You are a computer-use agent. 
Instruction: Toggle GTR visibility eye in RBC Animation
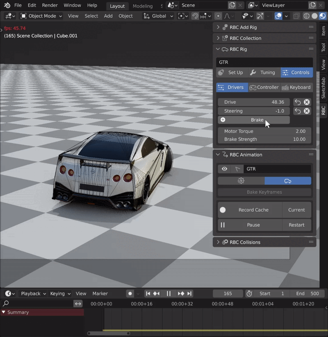(225, 169)
